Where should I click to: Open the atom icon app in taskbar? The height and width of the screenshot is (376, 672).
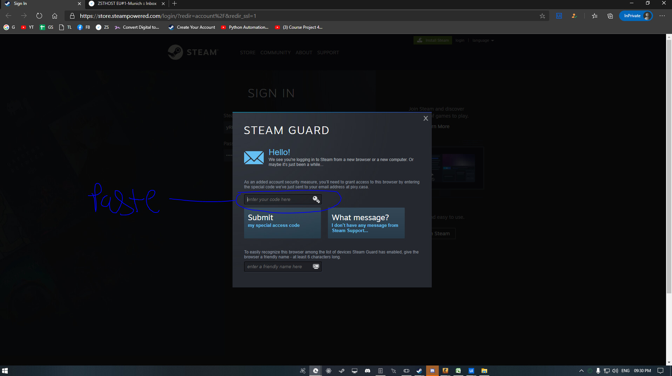tap(329, 371)
